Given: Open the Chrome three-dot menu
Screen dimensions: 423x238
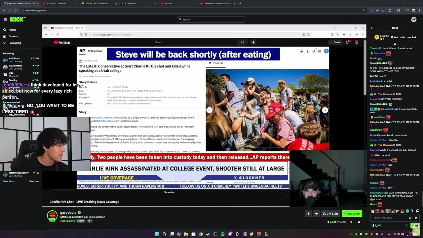Looking at the screenshot, I should click(420, 10).
